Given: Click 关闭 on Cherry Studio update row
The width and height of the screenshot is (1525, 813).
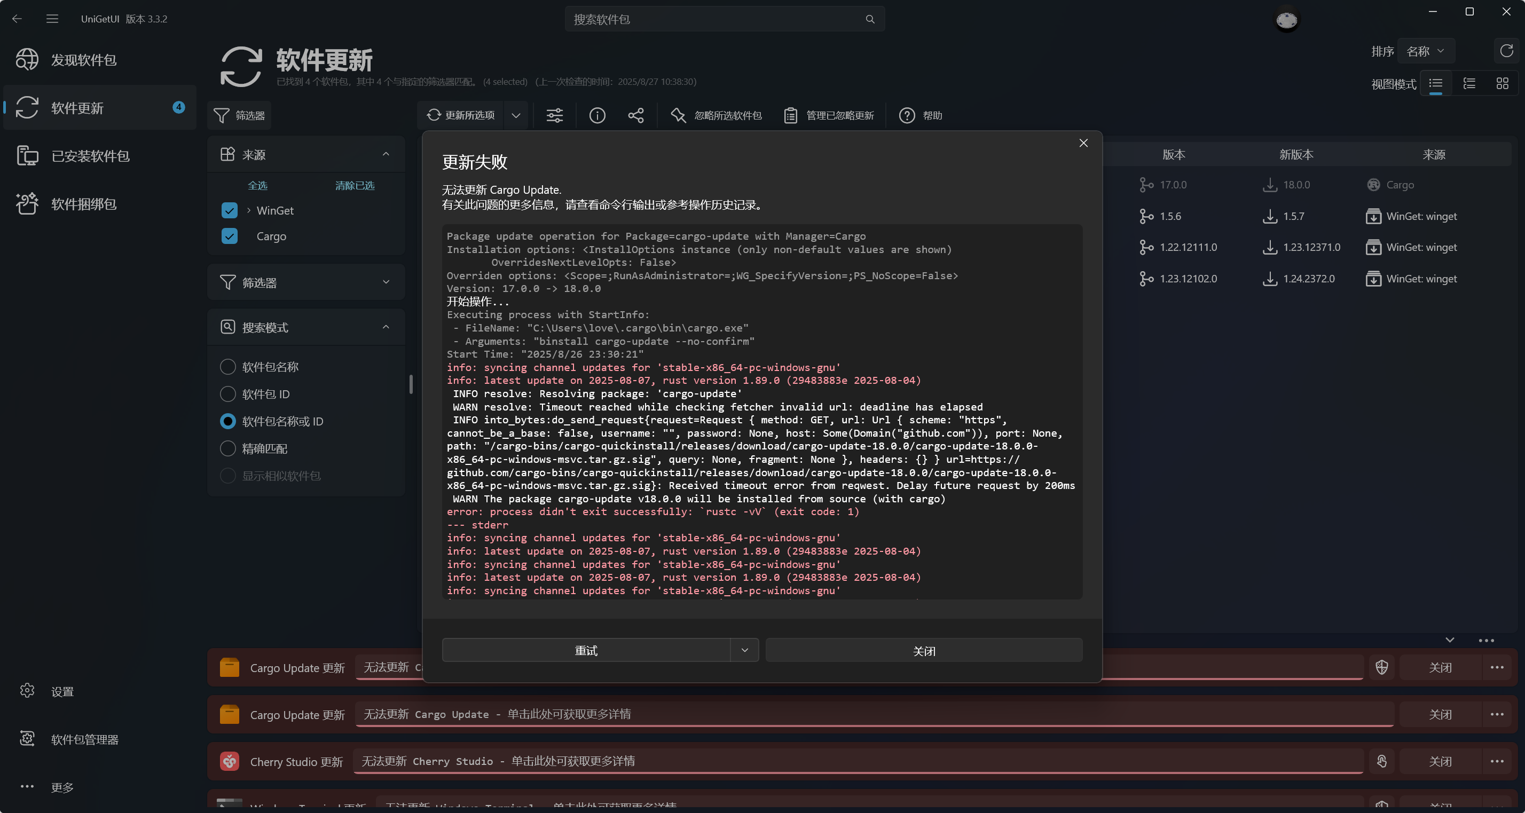Looking at the screenshot, I should (x=1440, y=761).
